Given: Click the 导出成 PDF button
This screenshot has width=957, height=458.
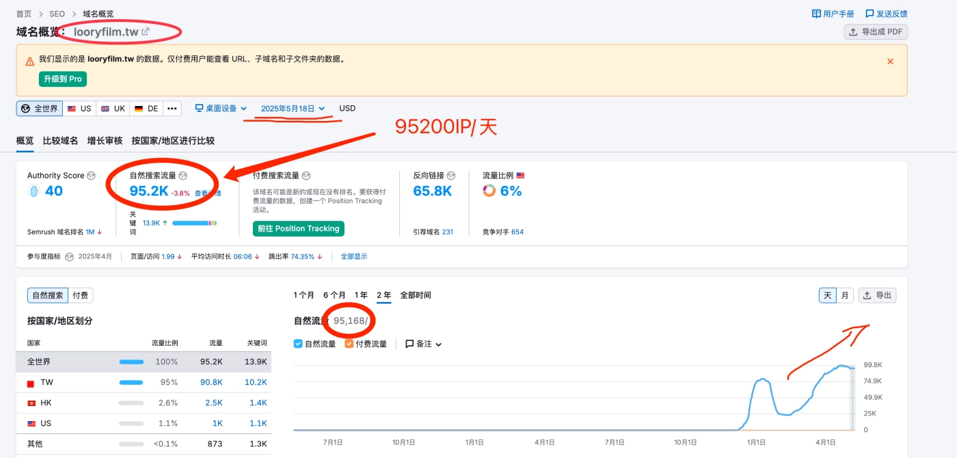Looking at the screenshot, I should click(876, 31).
